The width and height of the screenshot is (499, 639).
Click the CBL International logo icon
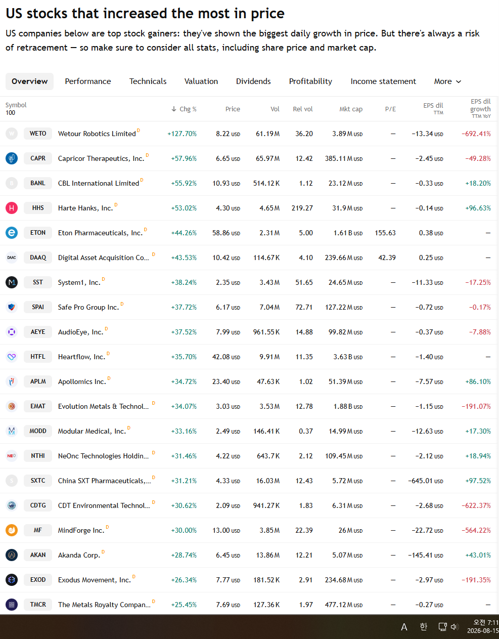12,183
